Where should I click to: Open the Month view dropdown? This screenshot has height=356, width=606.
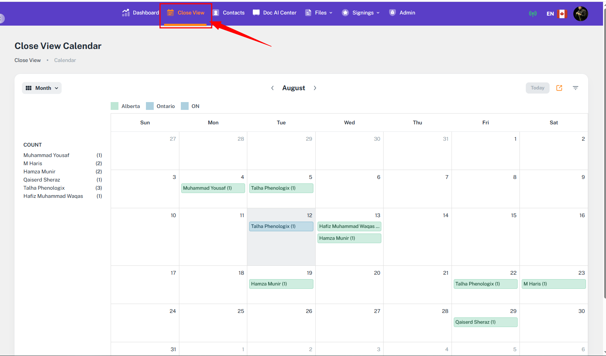42,88
